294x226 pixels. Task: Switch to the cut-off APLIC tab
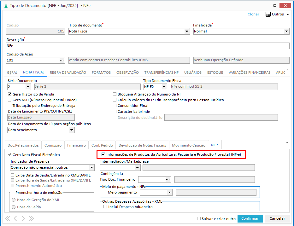click(x=280, y=72)
